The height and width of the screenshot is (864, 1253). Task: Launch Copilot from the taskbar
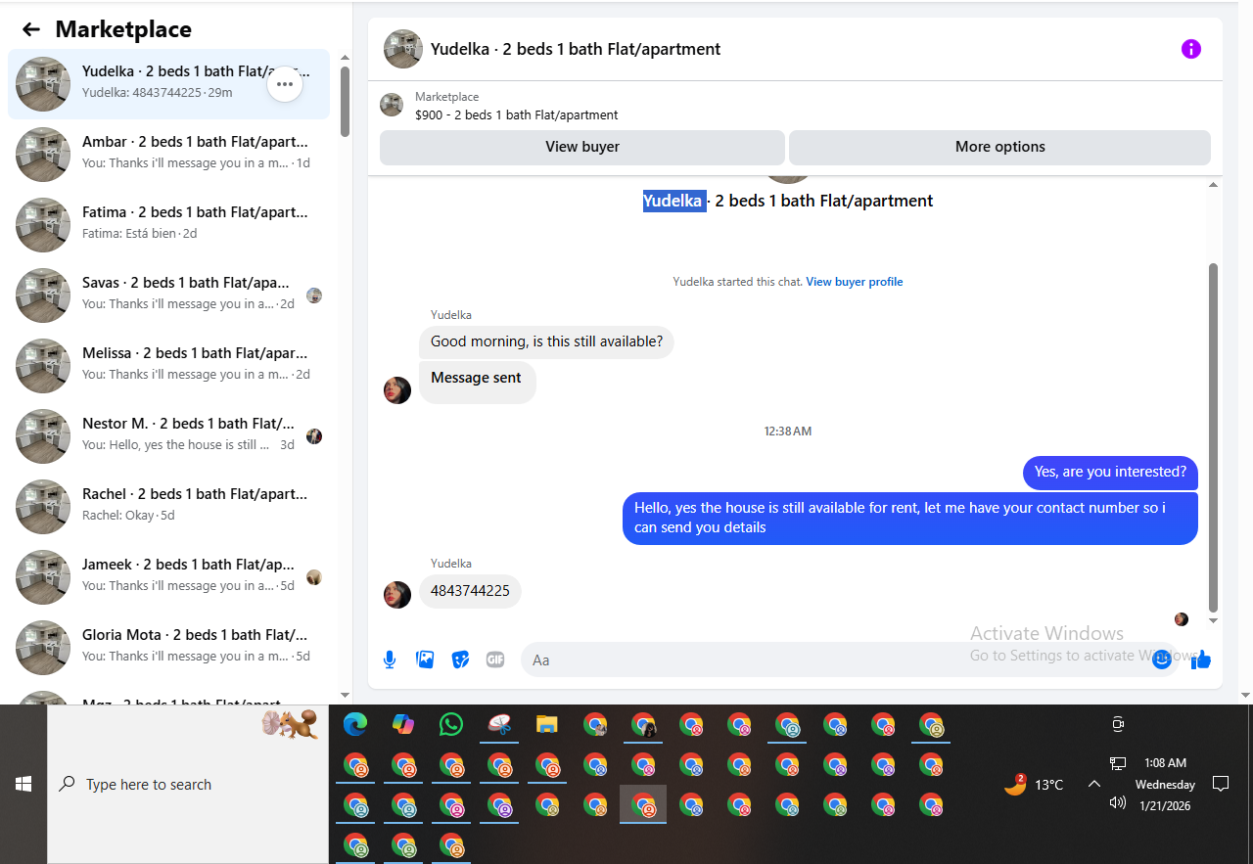click(403, 725)
